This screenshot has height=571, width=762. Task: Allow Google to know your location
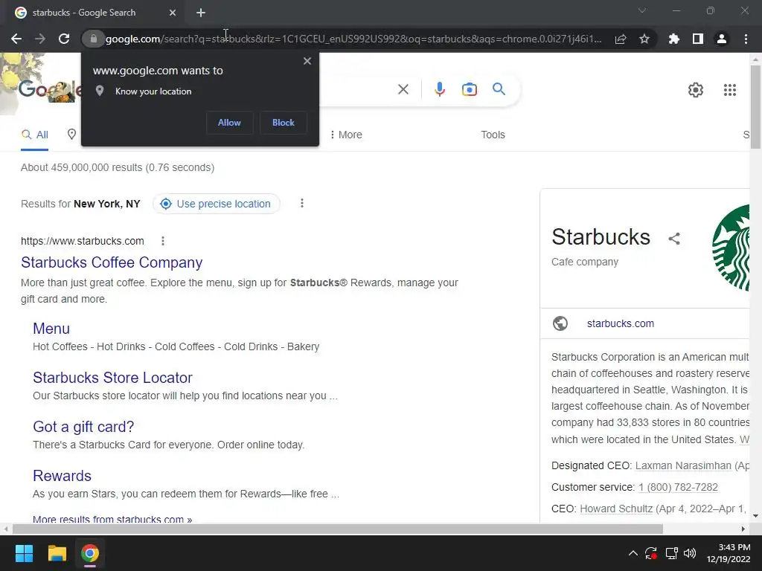229,123
